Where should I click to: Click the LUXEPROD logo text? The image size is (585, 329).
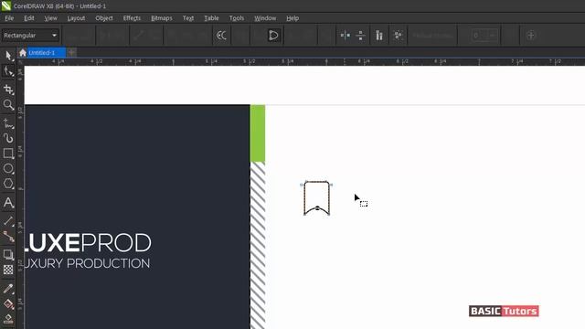pos(88,243)
